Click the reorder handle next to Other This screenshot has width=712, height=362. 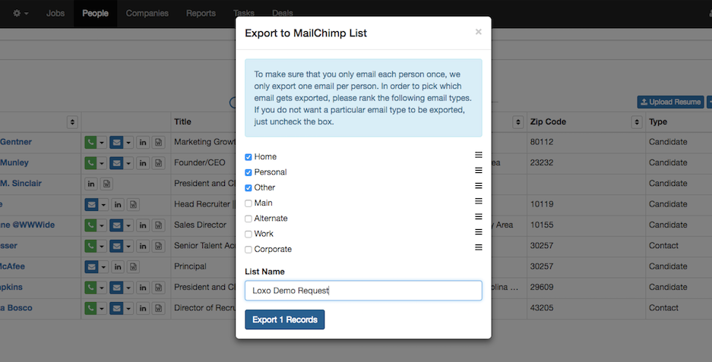(x=479, y=185)
